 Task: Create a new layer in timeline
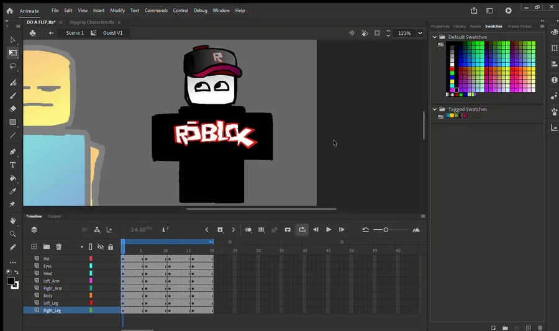click(34, 247)
